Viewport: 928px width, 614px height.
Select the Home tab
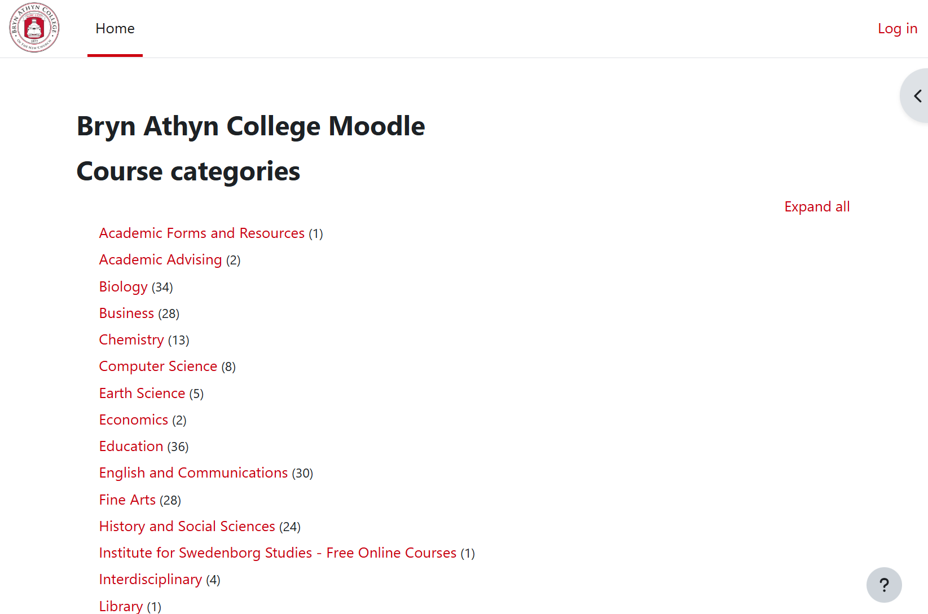115,28
